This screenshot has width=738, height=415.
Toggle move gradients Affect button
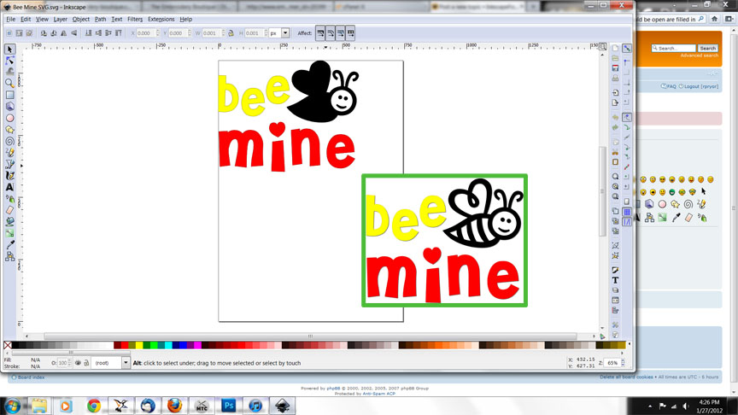pos(340,33)
